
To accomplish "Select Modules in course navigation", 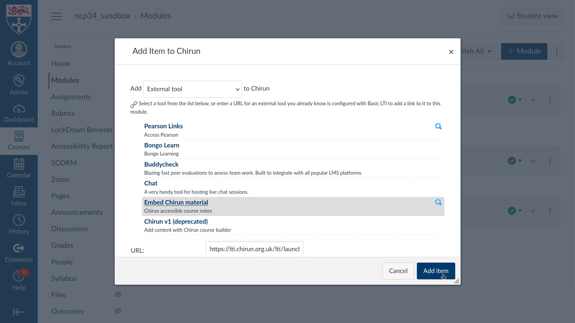I will pyautogui.click(x=65, y=80).
